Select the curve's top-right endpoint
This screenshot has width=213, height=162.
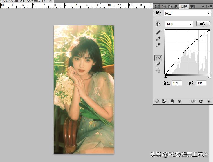pyautogui.click(x=209, y=30)
